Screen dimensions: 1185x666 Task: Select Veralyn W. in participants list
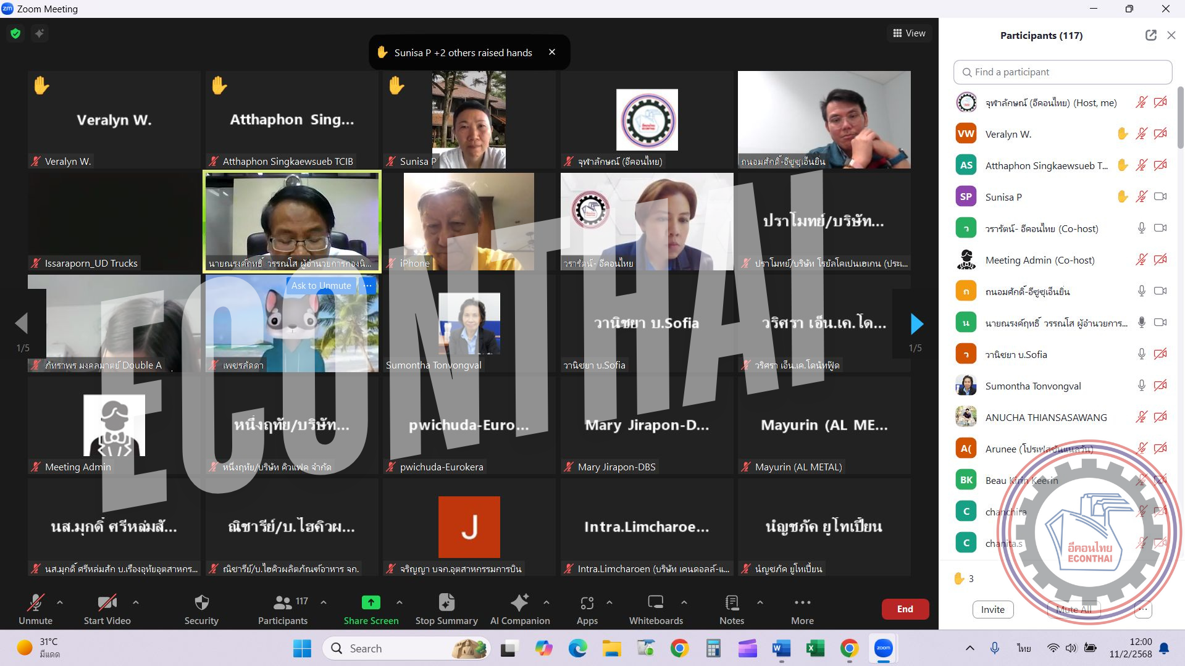(x=1008, y=134)
